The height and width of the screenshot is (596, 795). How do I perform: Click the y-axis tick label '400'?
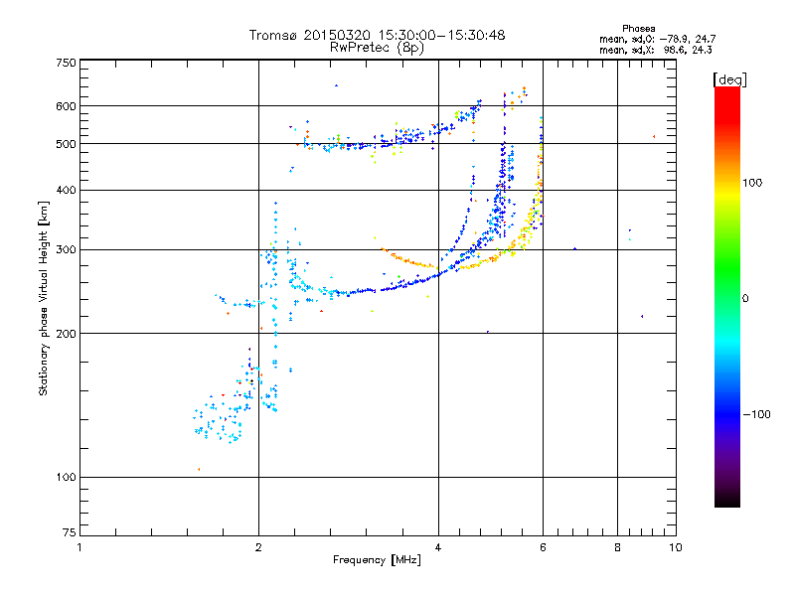(67, 190)
